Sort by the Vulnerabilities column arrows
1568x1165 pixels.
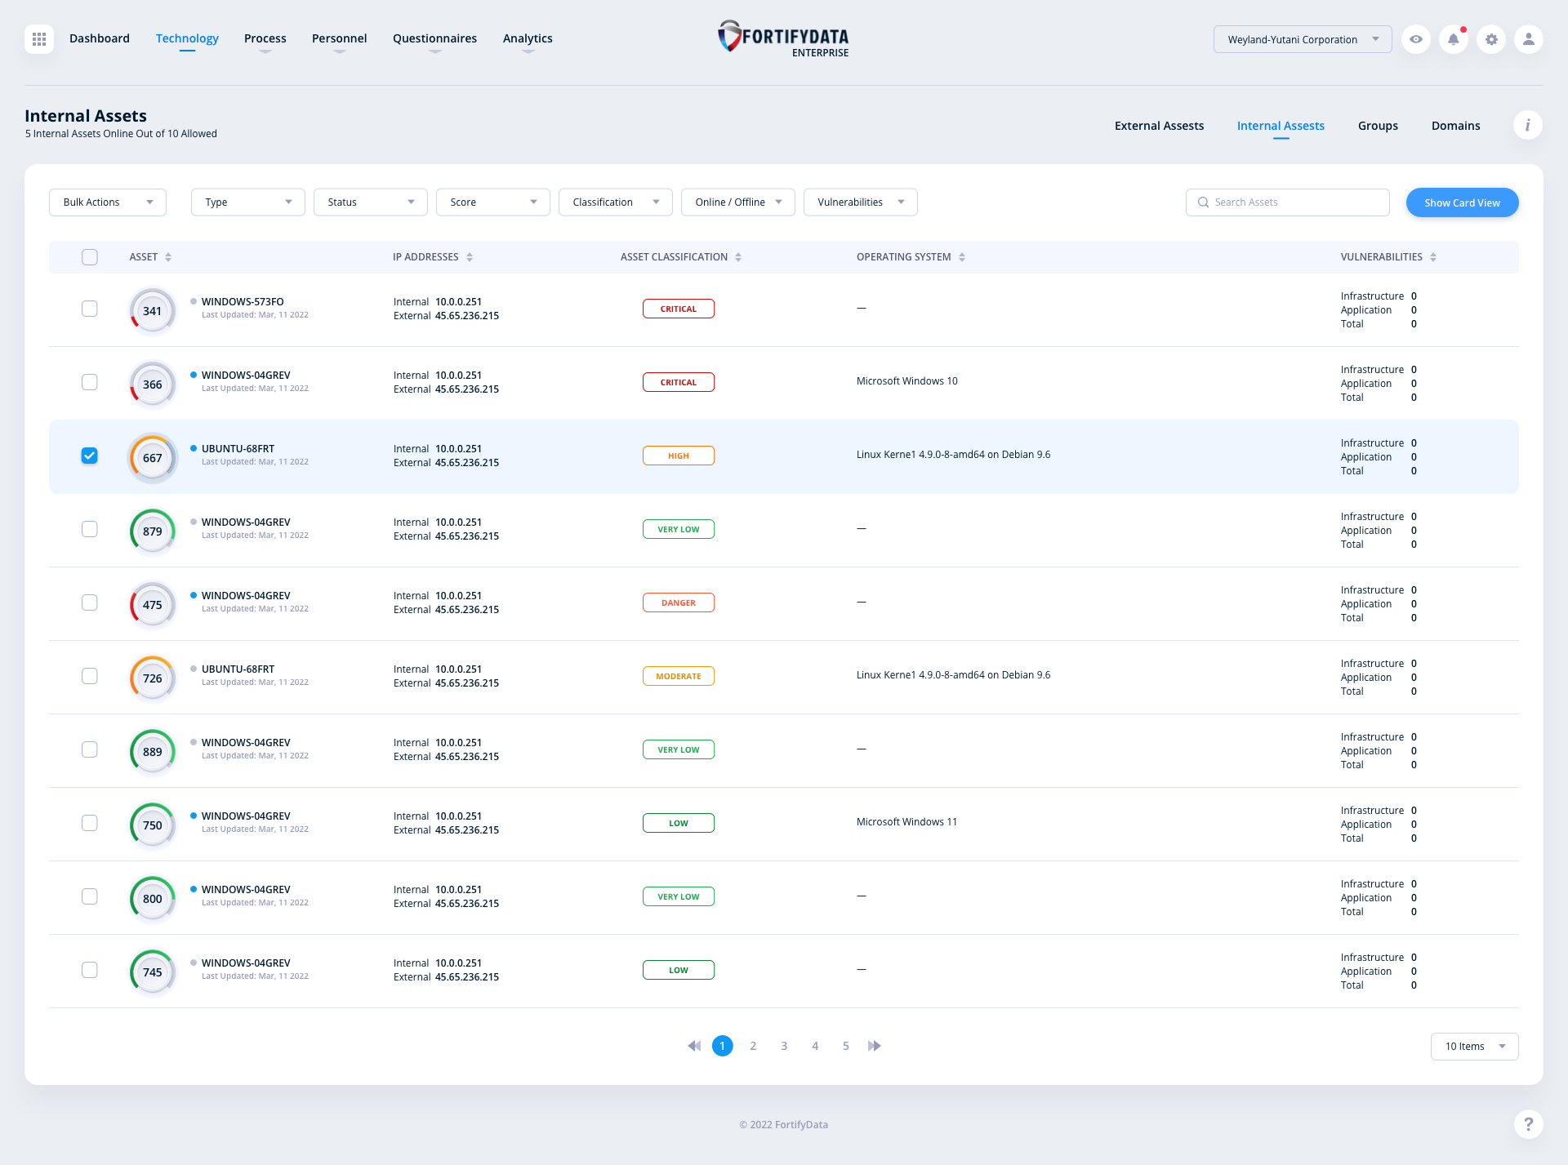click(1433, 257)
